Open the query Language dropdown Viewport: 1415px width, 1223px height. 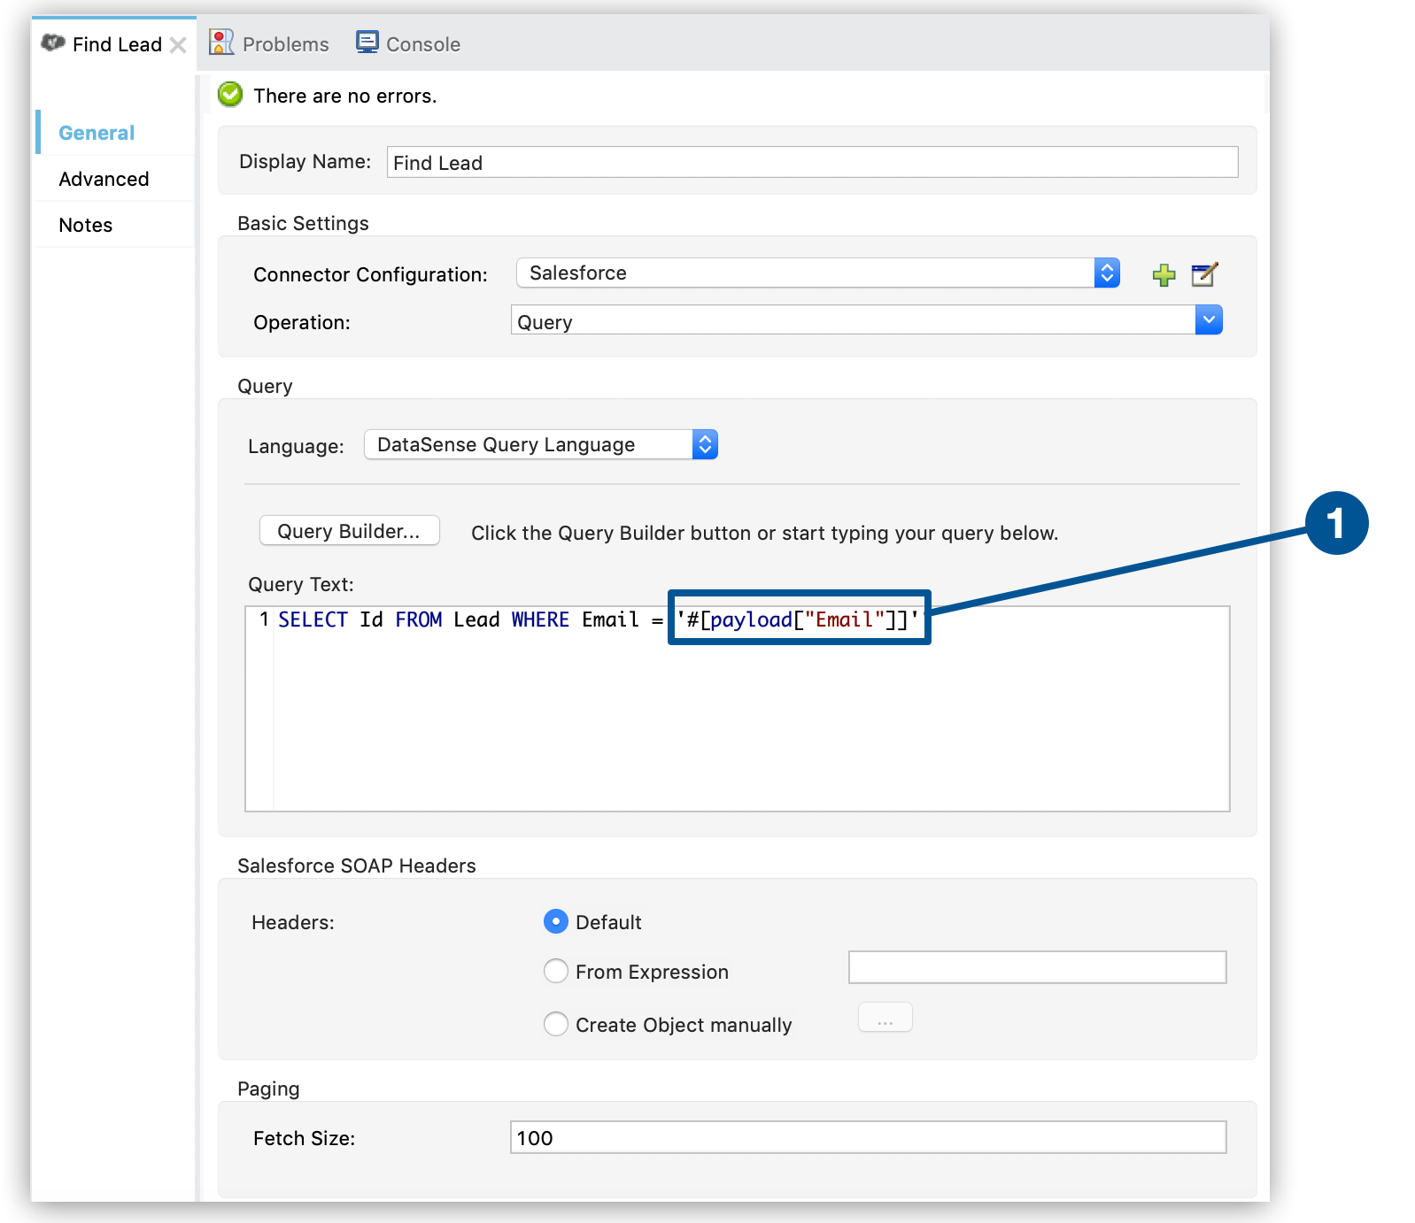(540, 445)
